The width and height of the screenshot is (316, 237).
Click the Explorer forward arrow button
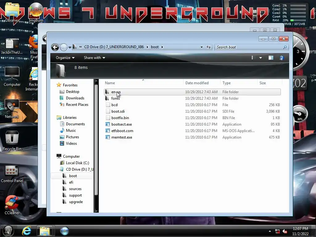[64, 47]
